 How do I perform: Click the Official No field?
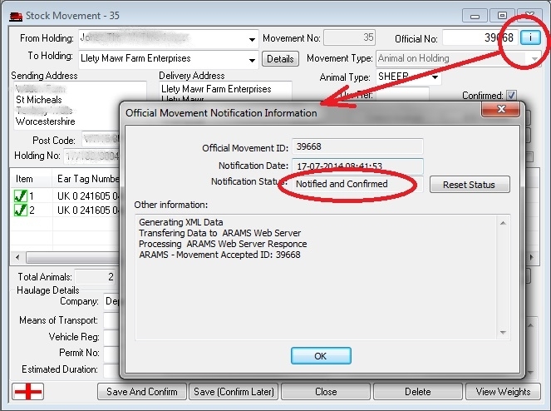480,37
